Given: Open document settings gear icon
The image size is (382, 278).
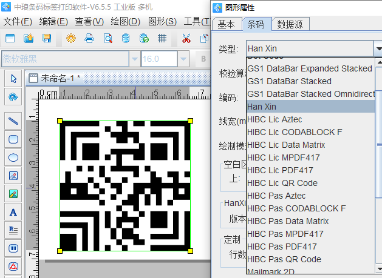Looking at the screenshot, I should [x=71, y=38].
